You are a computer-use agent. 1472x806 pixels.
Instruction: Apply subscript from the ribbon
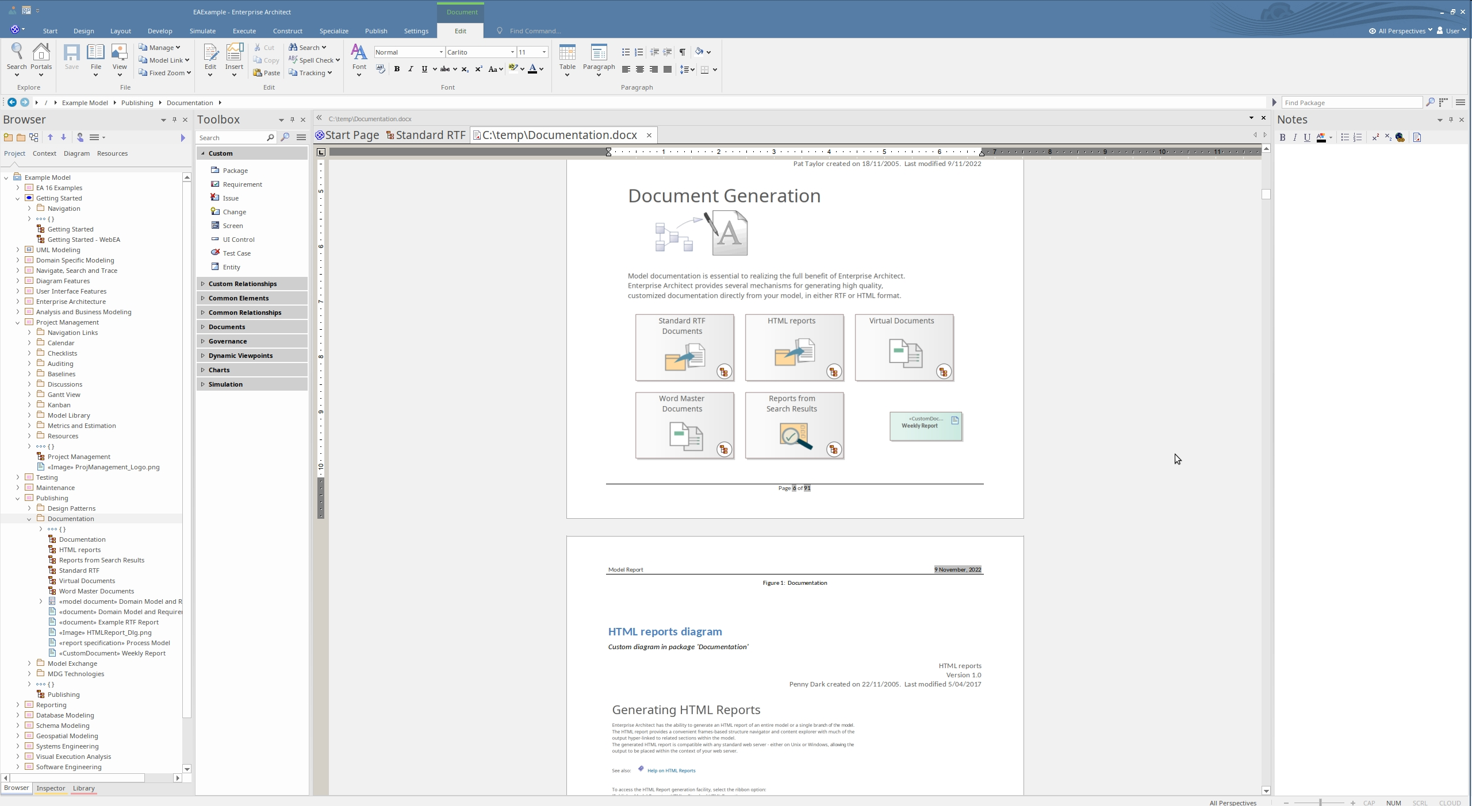pyautogui.click(x=465, y=69)
